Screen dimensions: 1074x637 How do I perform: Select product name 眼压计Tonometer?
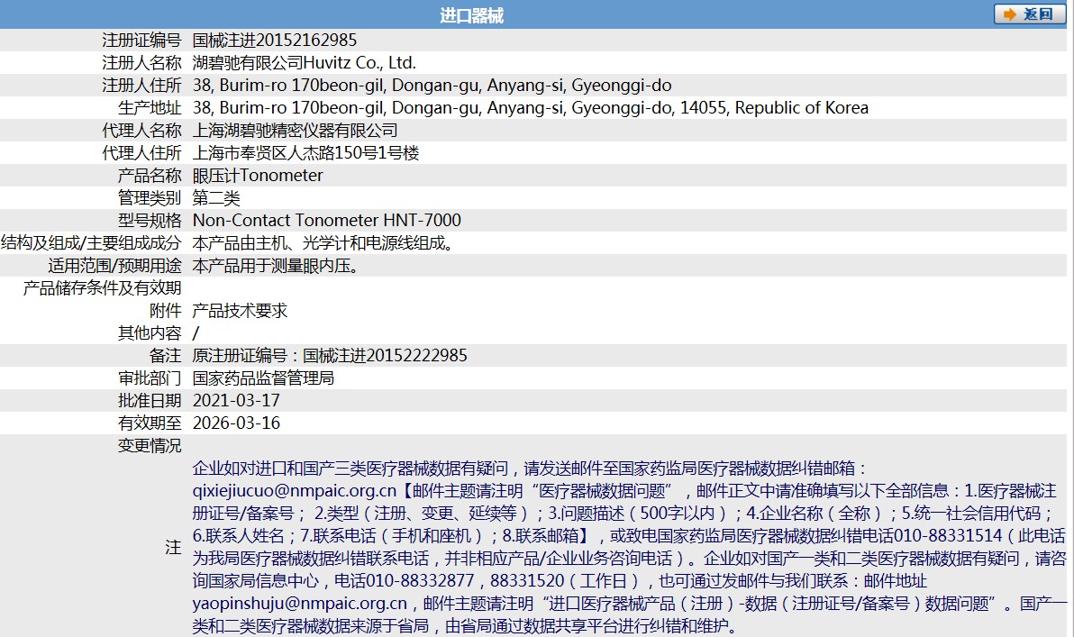point(258,176)
